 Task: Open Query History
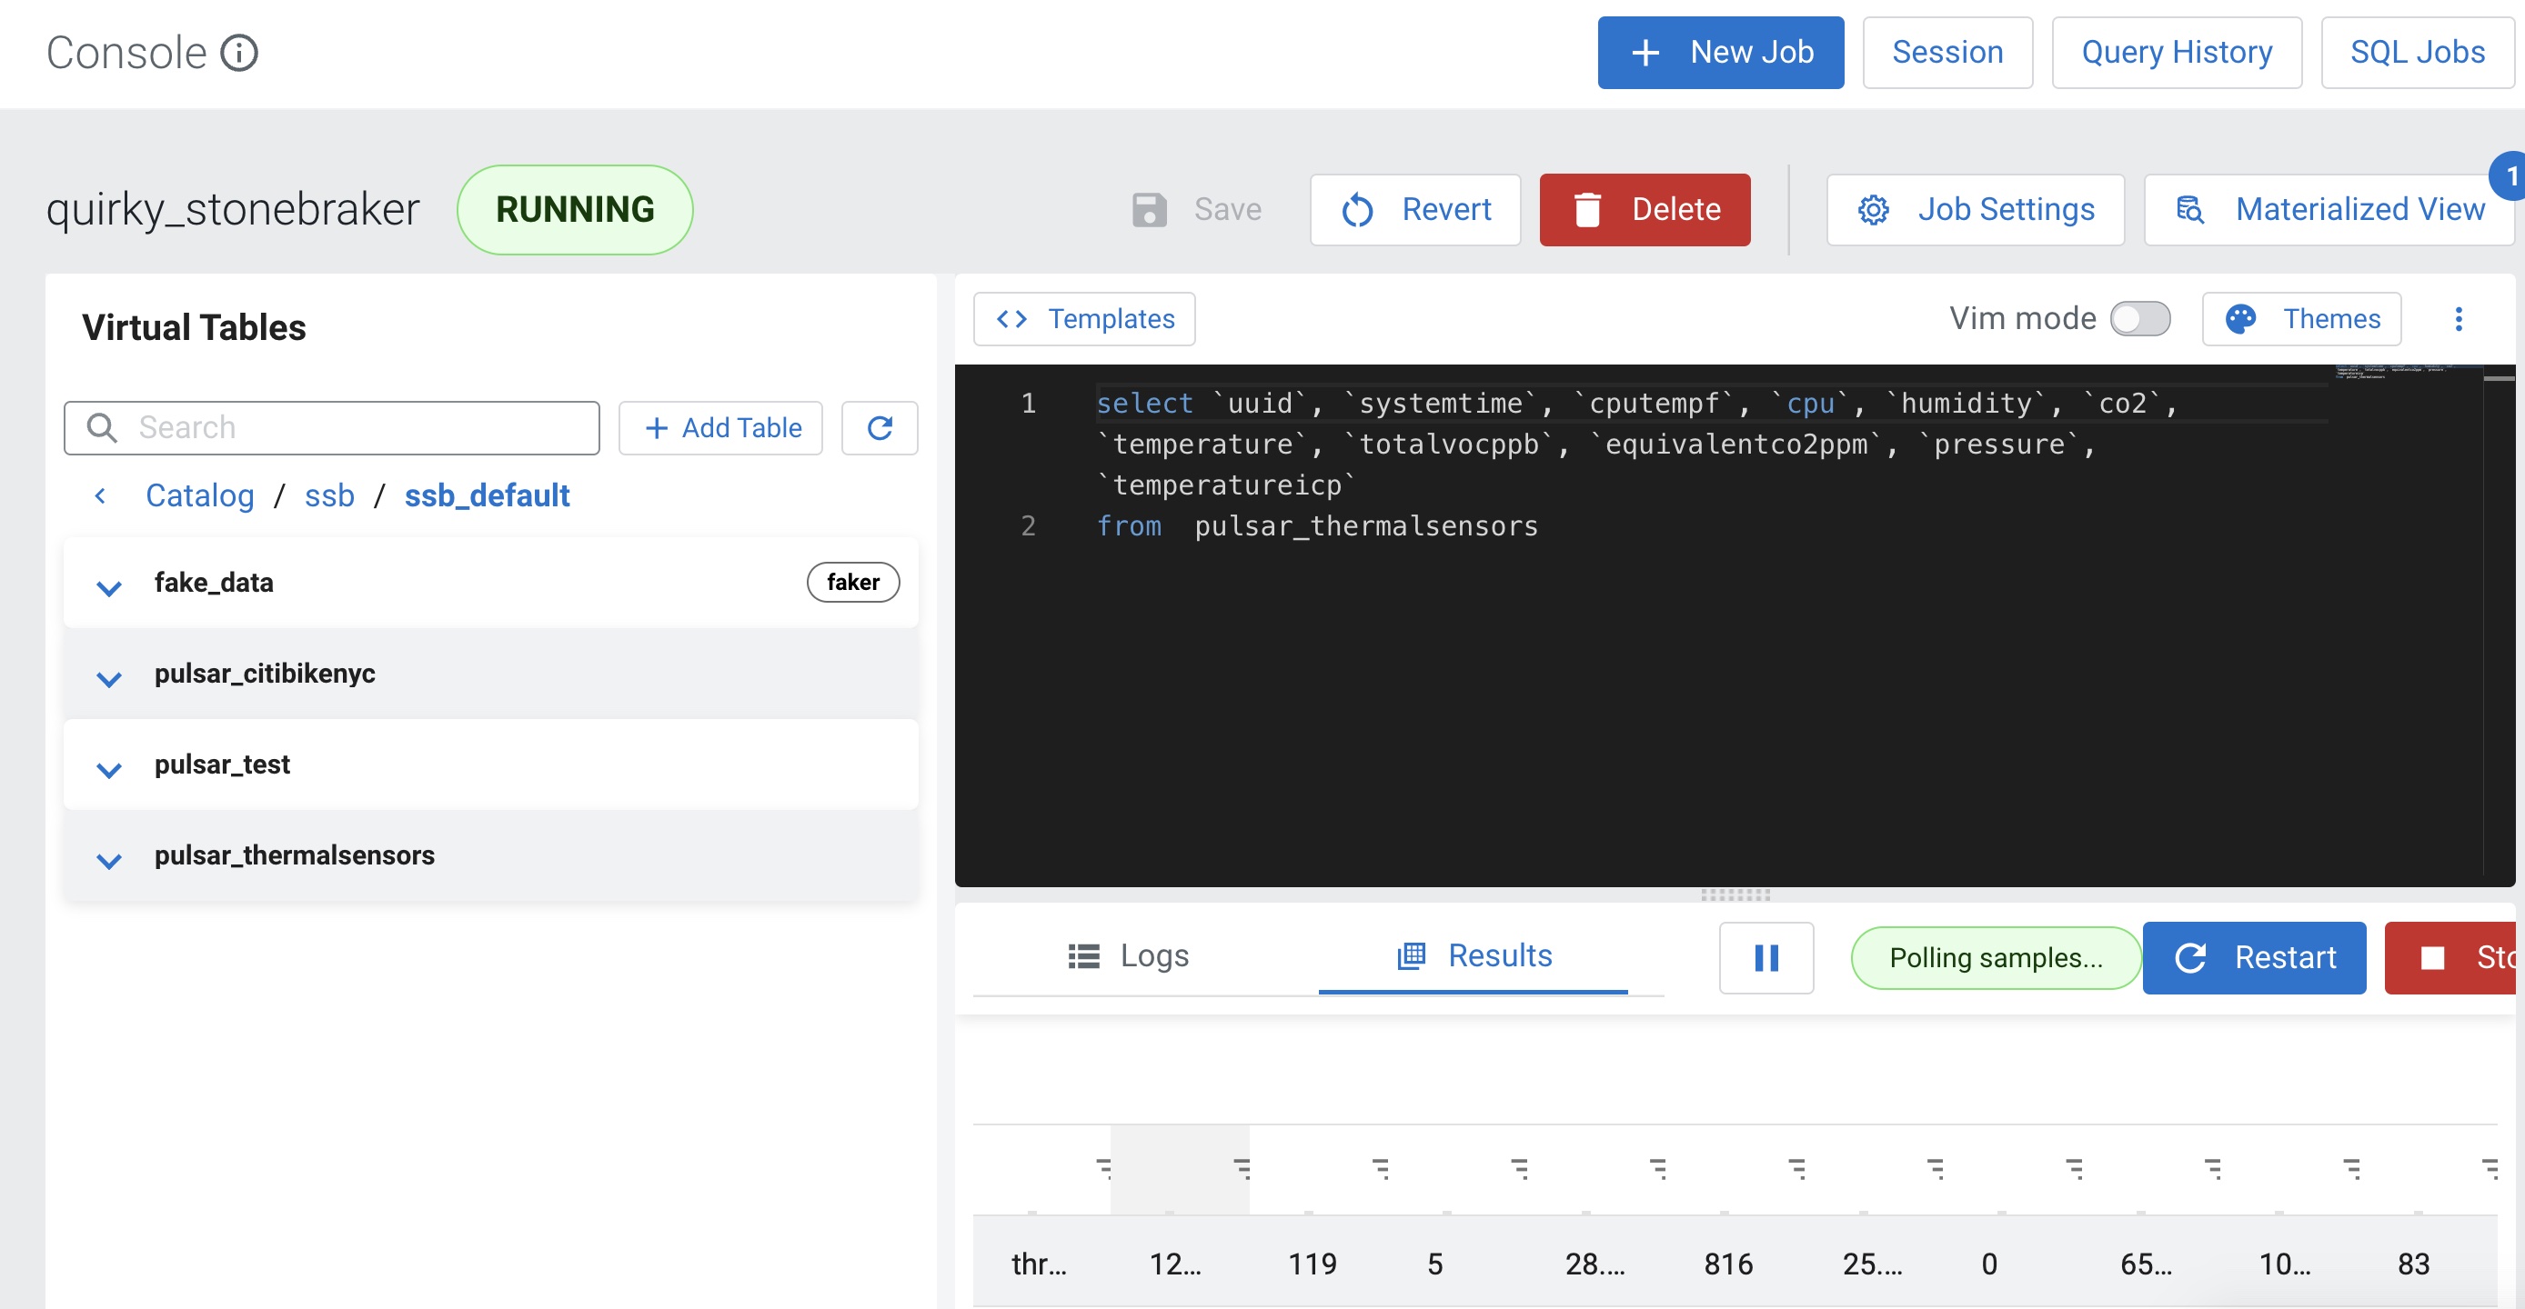click(x=2177, y=52)
